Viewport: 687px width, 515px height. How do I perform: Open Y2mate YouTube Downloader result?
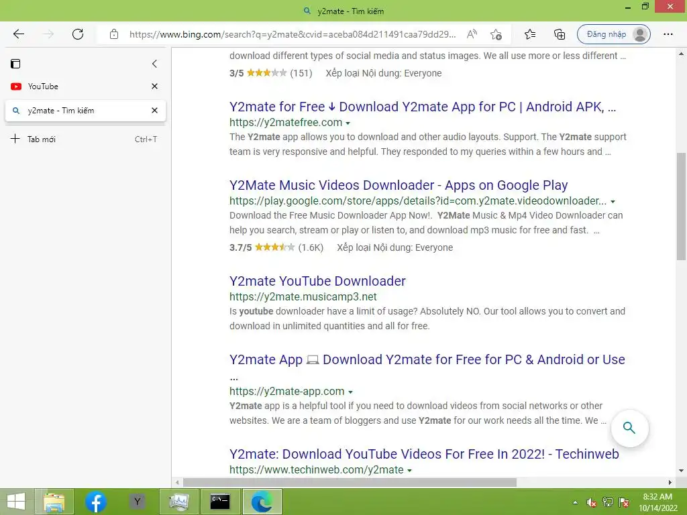pyautogui.click(x=317, y=281)
